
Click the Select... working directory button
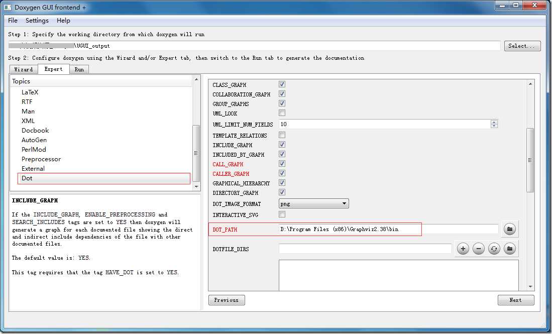click(522, 46)
